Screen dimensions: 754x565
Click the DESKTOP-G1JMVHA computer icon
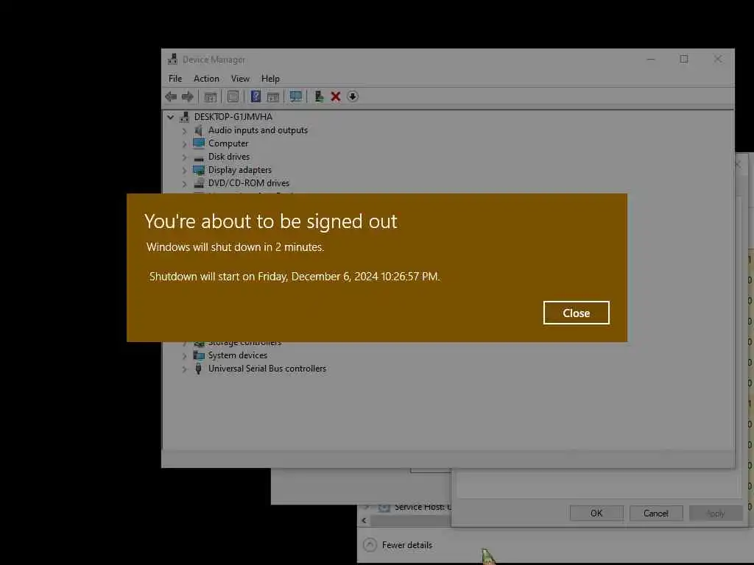184,117
